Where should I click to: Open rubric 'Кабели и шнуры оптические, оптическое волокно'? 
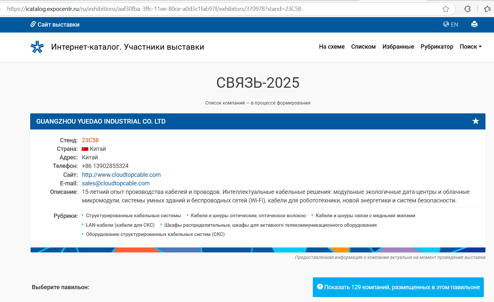[248, 216]
